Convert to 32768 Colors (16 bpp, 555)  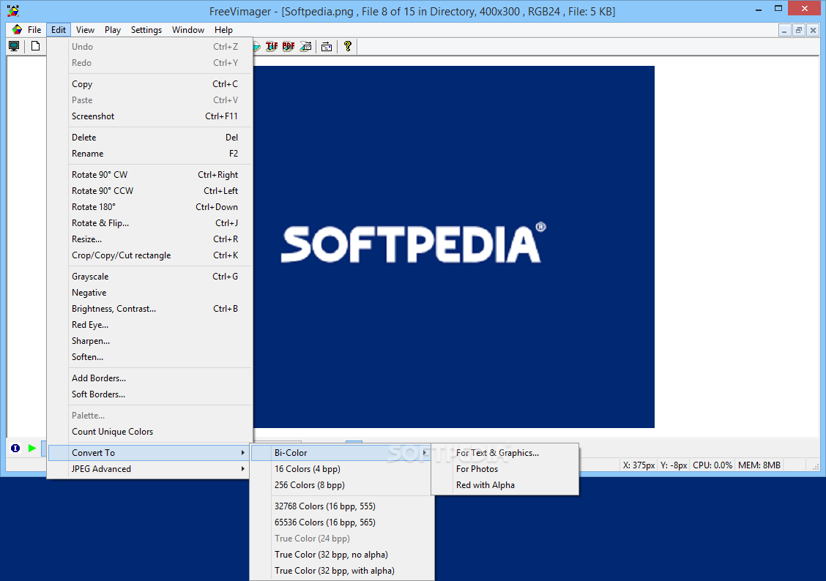[342, 506]
